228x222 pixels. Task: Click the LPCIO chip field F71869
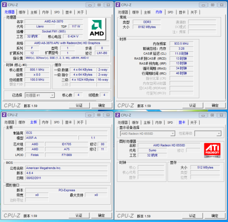[67, 155]
